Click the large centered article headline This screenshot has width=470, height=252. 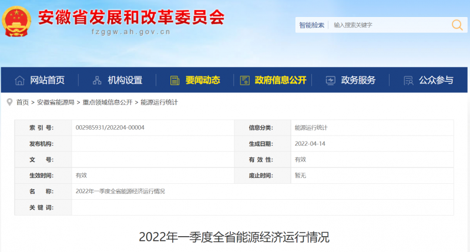(x=234, y=237)
